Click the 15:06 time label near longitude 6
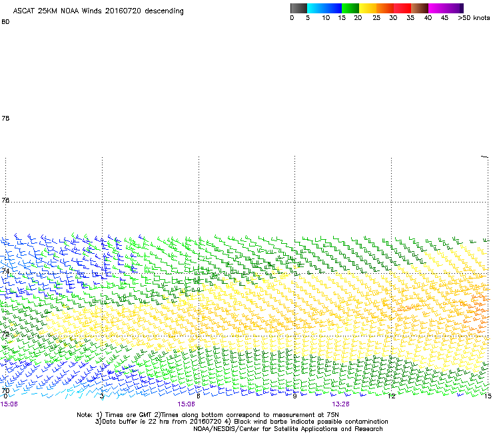Image resolution: width=493 pixels, height=433 pixels. 186,404
